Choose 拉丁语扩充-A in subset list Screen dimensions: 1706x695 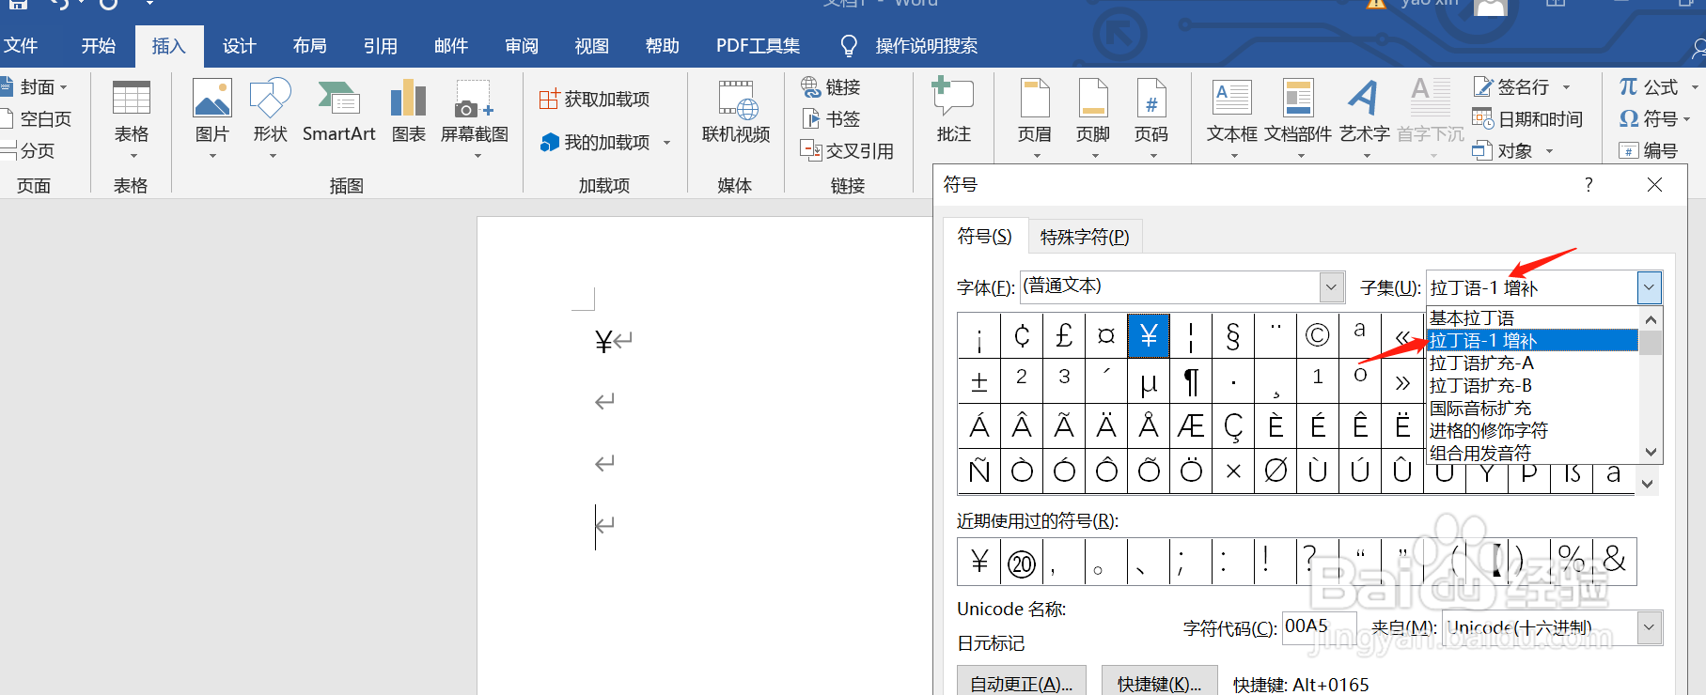[1532, 363]
